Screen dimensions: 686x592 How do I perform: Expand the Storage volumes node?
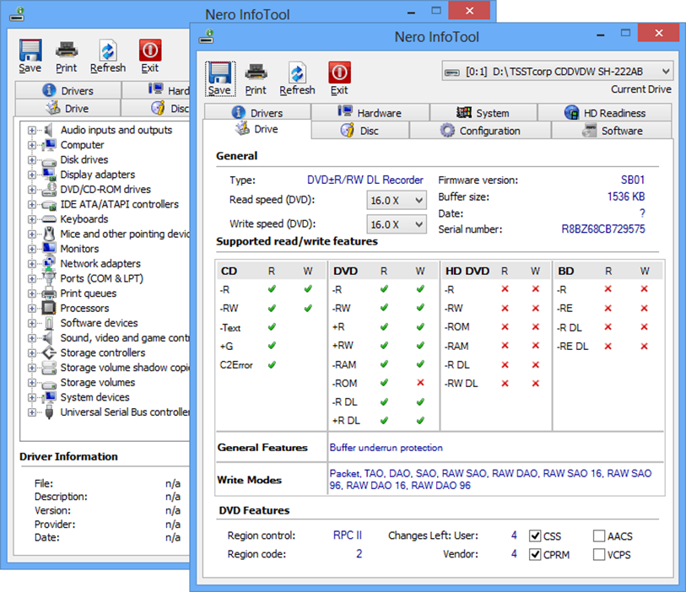[x=31, y=383]
